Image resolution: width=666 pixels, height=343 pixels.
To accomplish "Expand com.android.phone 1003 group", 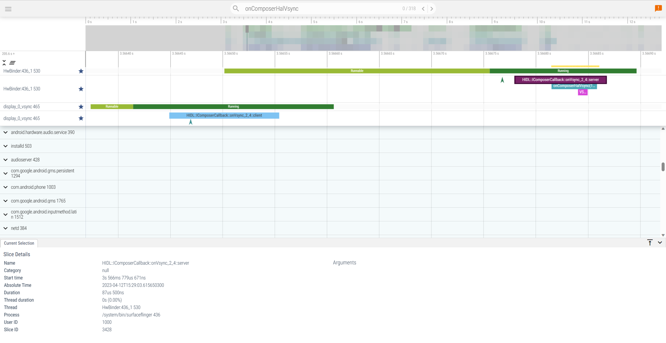I will tap(5, 187).
